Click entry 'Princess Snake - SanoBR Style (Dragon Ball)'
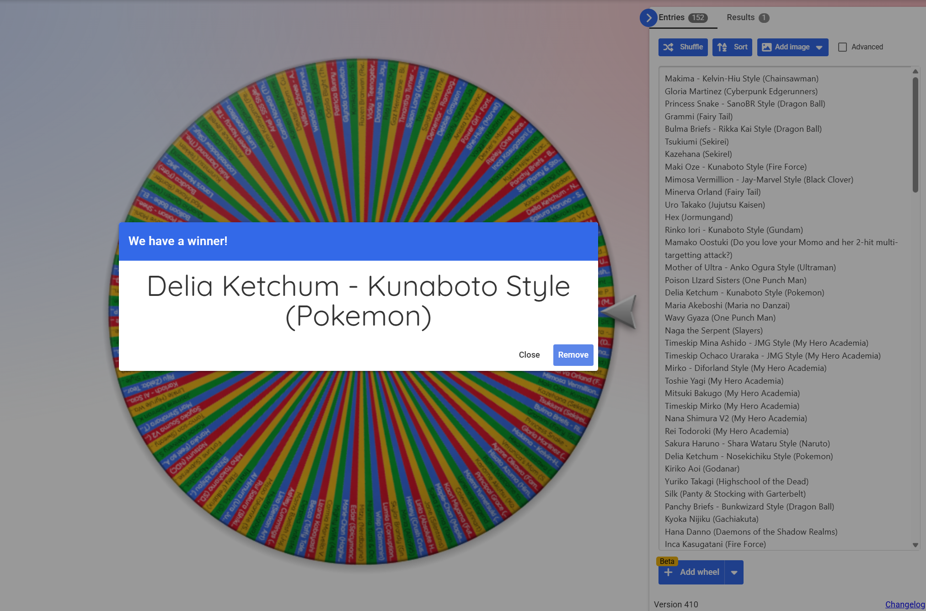This screenshot has height=611, width=926. [x=745, y=104]
